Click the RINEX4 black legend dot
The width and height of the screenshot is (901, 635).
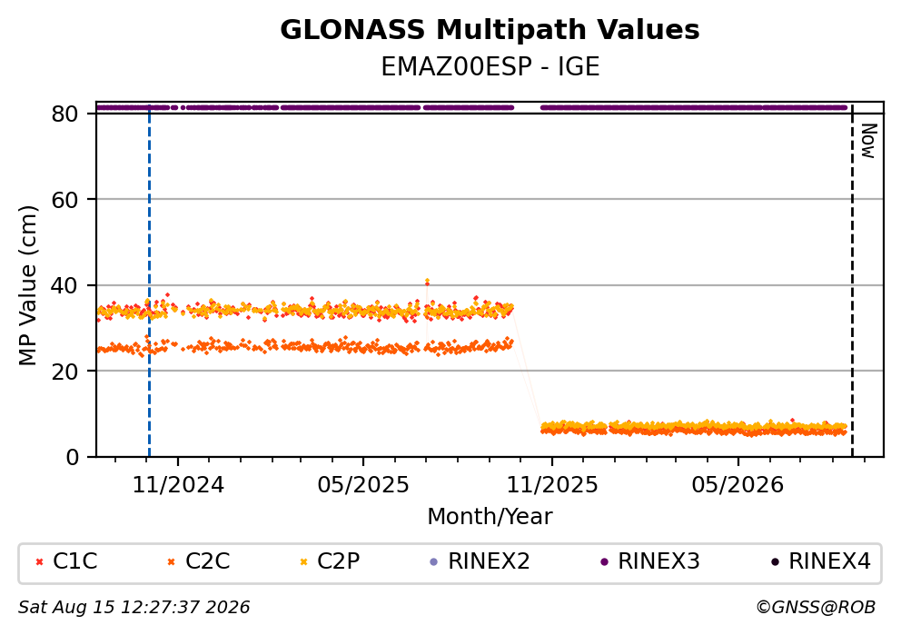(775, 562)
